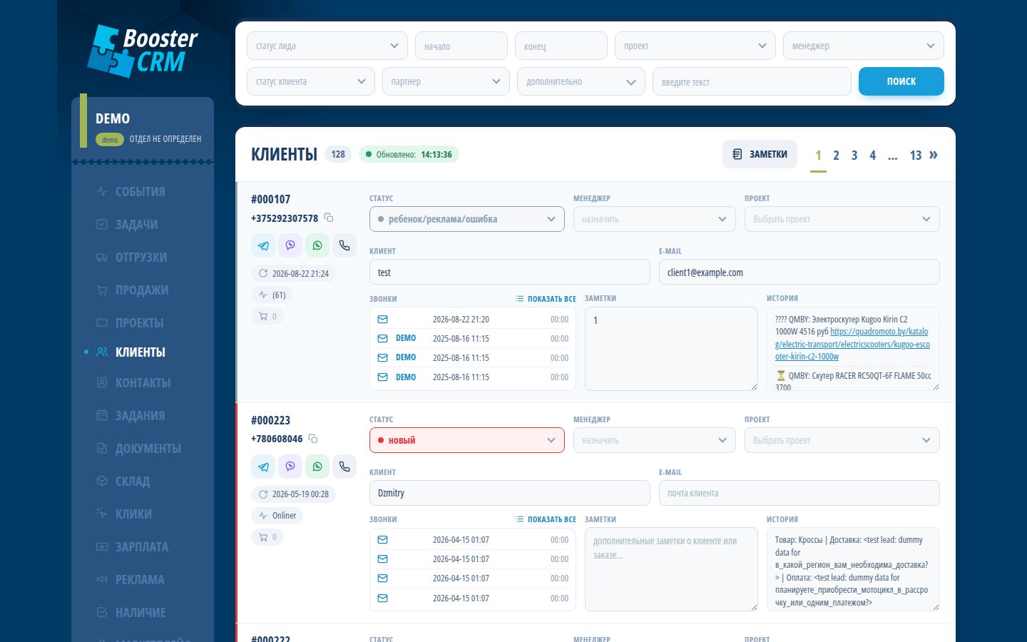Click the Booster CRM logo
1027x642 pixels.
[x=143, y=51]
